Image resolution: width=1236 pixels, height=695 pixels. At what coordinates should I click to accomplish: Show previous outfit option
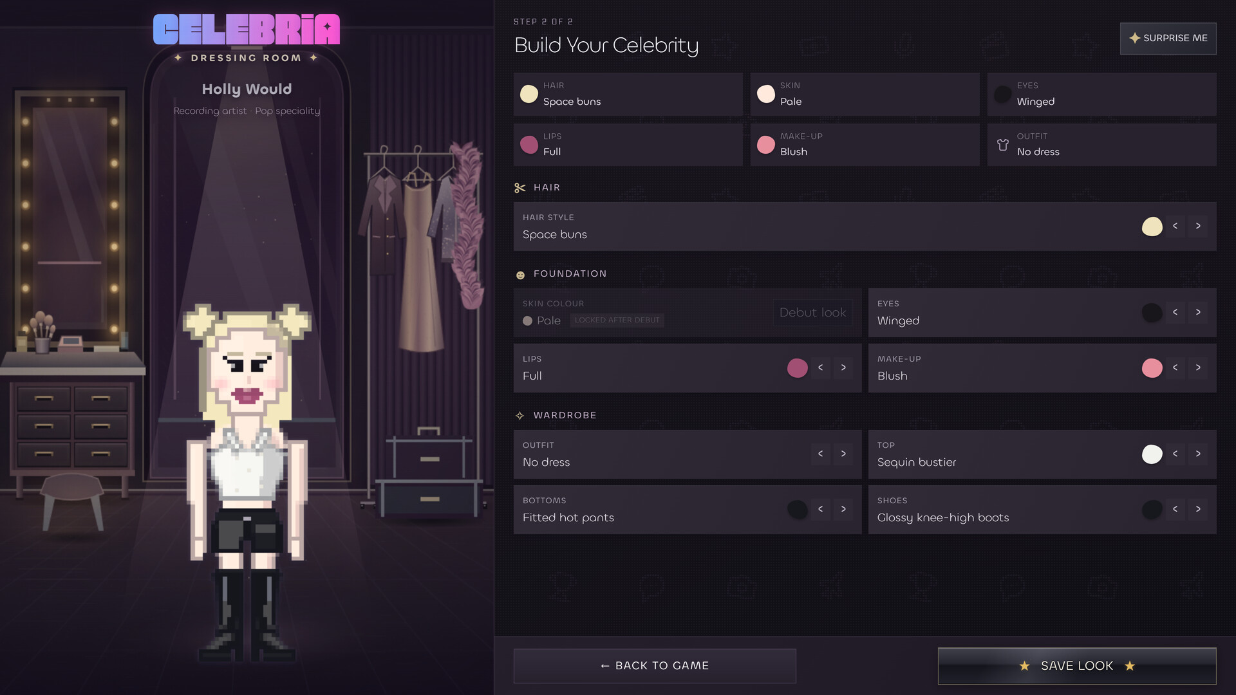click(x=820, y=454)
